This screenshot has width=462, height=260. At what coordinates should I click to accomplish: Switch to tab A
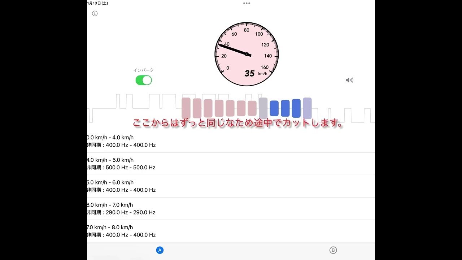pyautogui.click(x=160, y=250)
